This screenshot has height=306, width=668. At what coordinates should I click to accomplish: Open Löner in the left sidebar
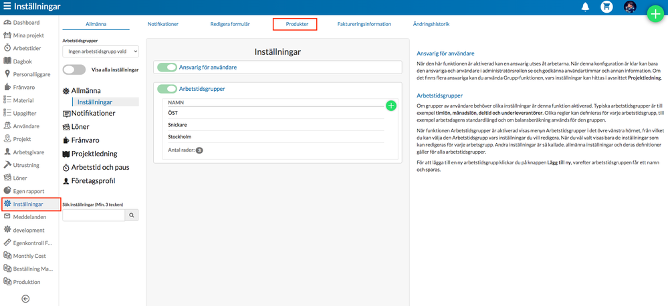pyautogui.click(x=21, y=178)
